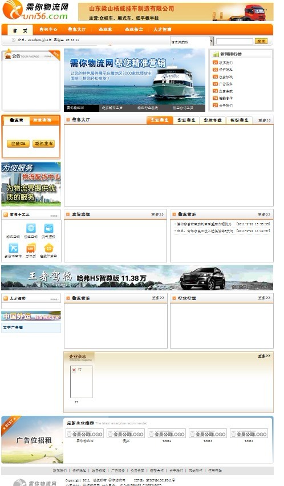
Task: Click 广告服务 in the news ranking list
Action: [x=226, y=84]
